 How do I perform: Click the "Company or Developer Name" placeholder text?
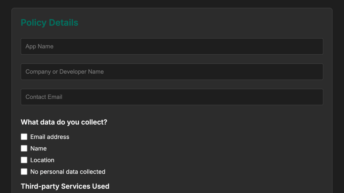pos(64,72)
